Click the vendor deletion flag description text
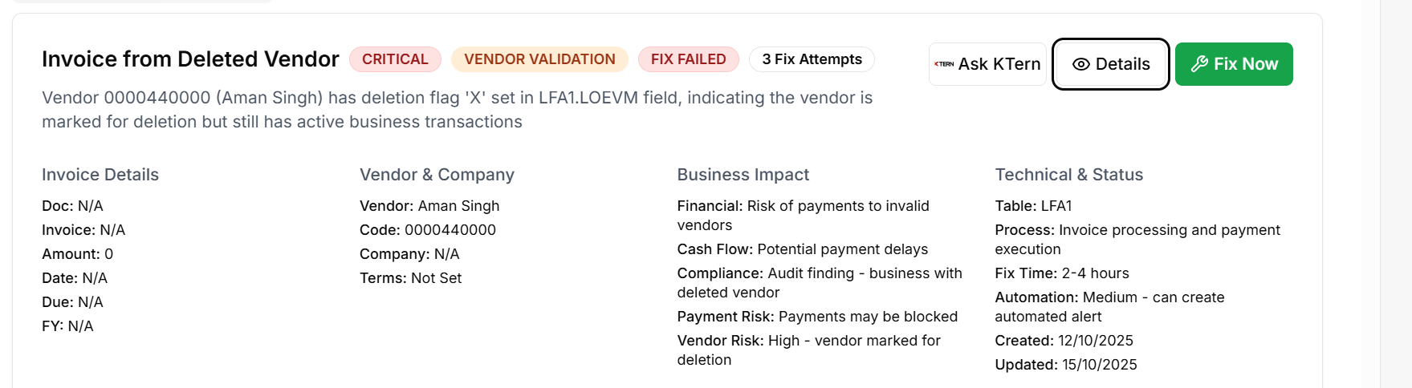The height and width of the screenshot is (388, 1412). tap(457, 110)
